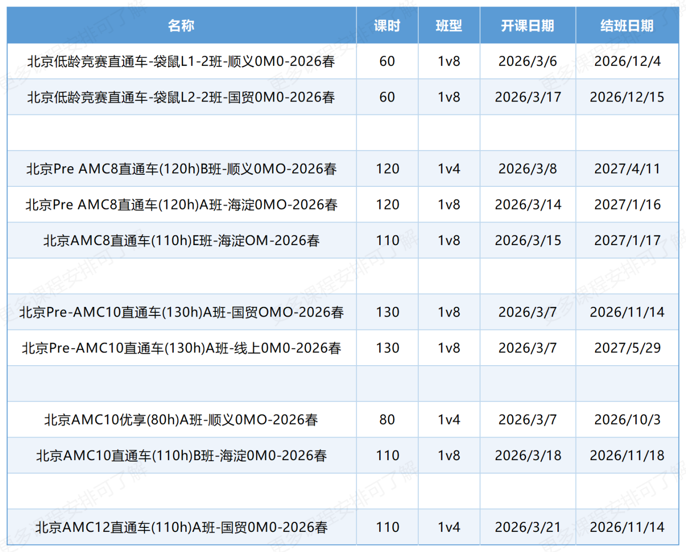
Task: Click the Pre AMC8 B班-顺义 course name
Action: click(181, 169)
